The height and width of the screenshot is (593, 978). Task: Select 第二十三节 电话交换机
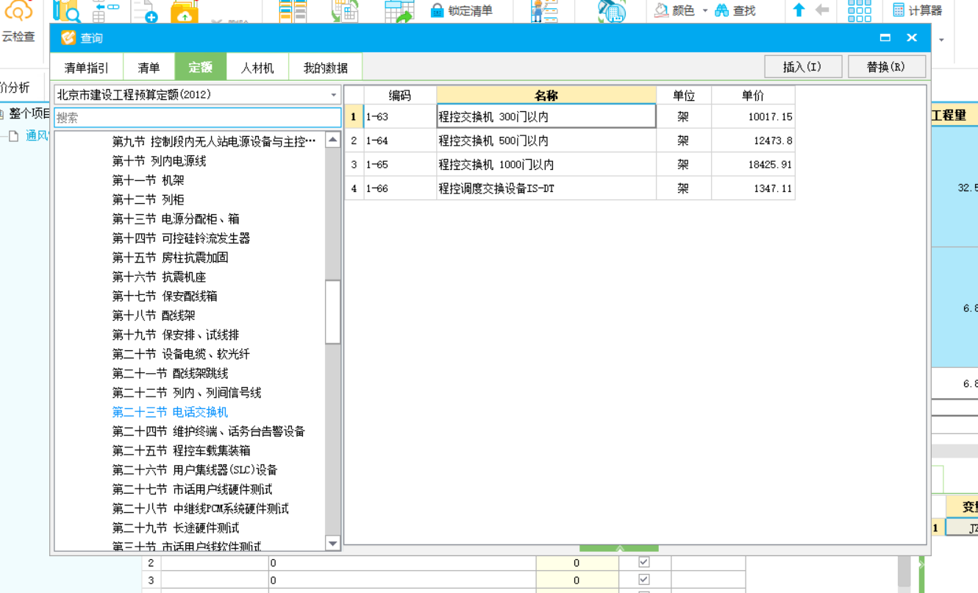point(170,412)
